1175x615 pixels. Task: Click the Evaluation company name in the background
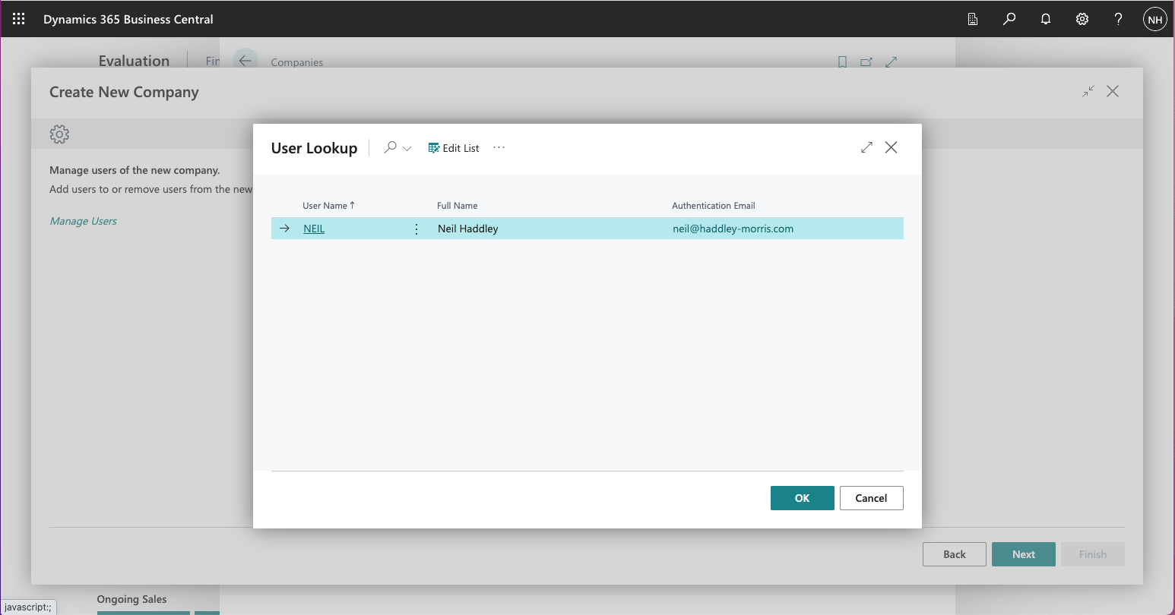[134, 61]
